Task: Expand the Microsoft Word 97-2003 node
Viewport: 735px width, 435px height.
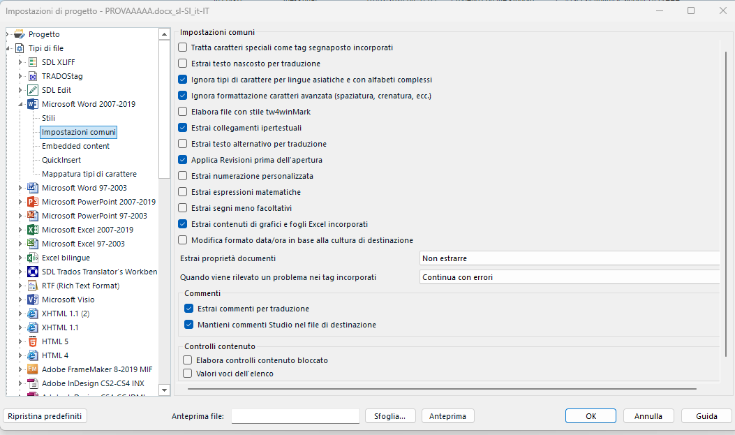Action: [20, 188]
